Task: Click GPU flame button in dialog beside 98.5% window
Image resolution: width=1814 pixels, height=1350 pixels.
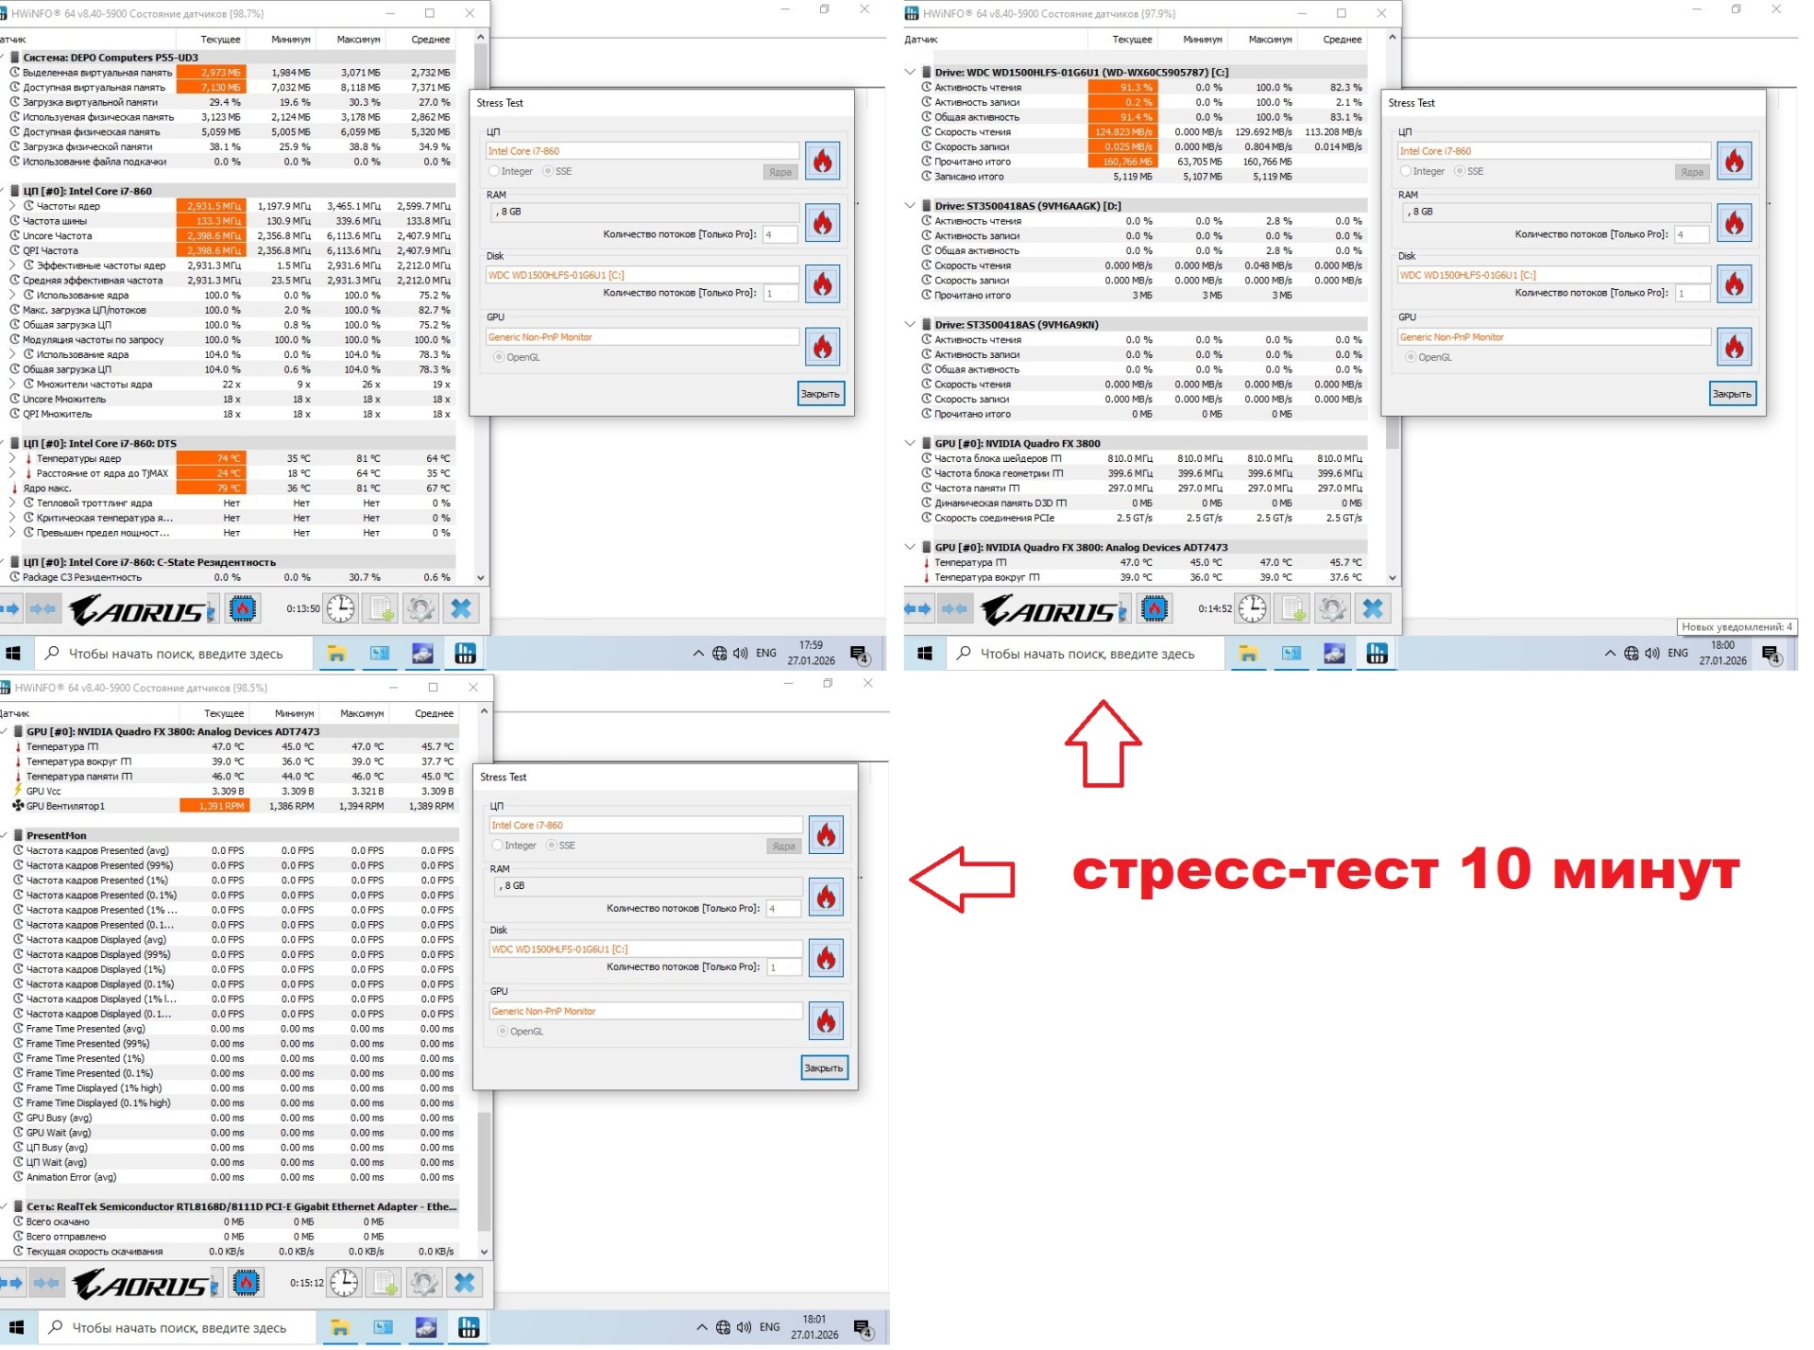Action: pos(826,1020)
